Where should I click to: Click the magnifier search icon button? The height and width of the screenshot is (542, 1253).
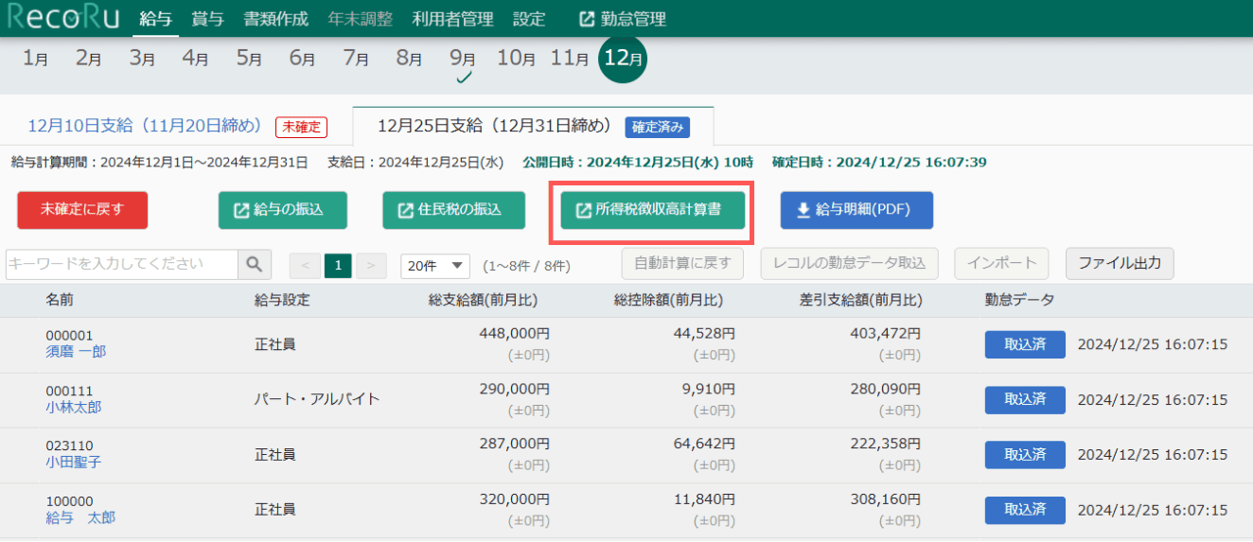255,265
